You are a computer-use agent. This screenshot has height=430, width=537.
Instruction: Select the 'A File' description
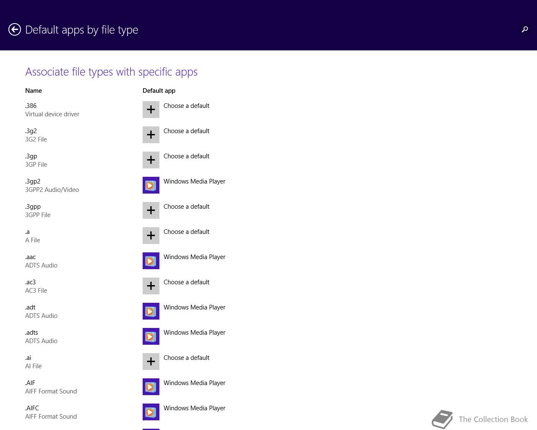33,240
